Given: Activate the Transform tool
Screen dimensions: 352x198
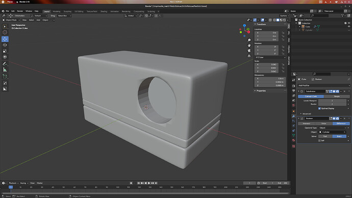Looking at the screenshot, I should click(5, 57).
